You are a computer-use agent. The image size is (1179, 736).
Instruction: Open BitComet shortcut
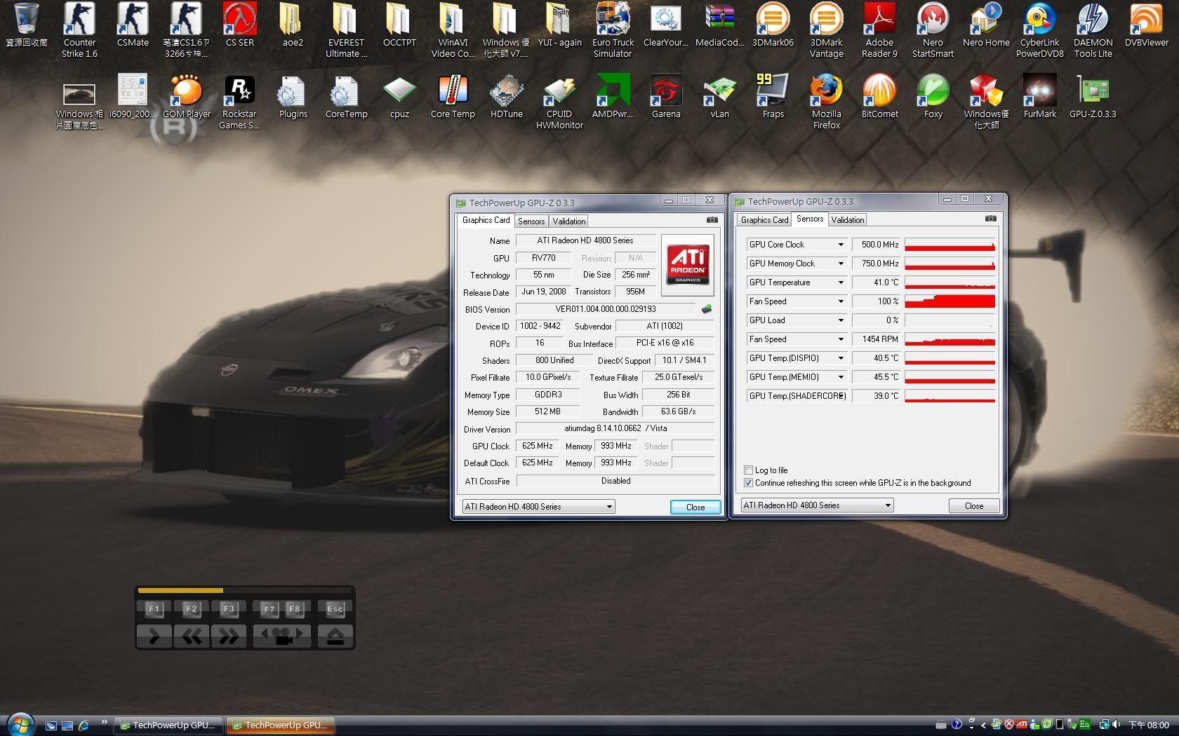coord(879,96)
